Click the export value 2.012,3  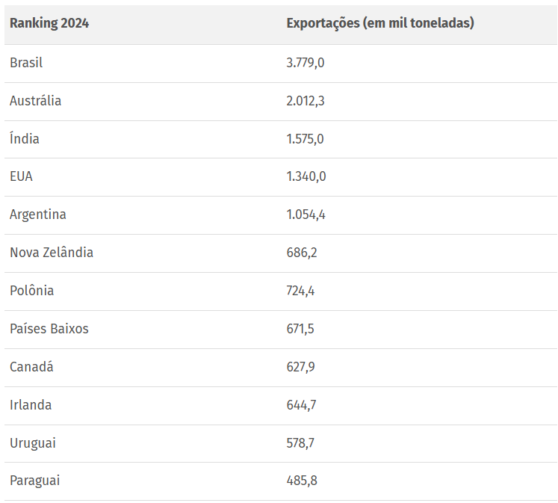point(306,101)
